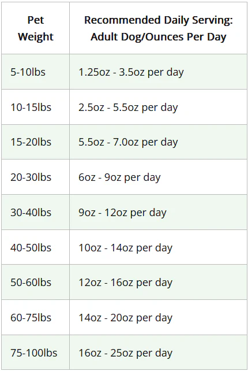
Task: Click the Recommended Daily Serving header
Action: tap(158, 28)
